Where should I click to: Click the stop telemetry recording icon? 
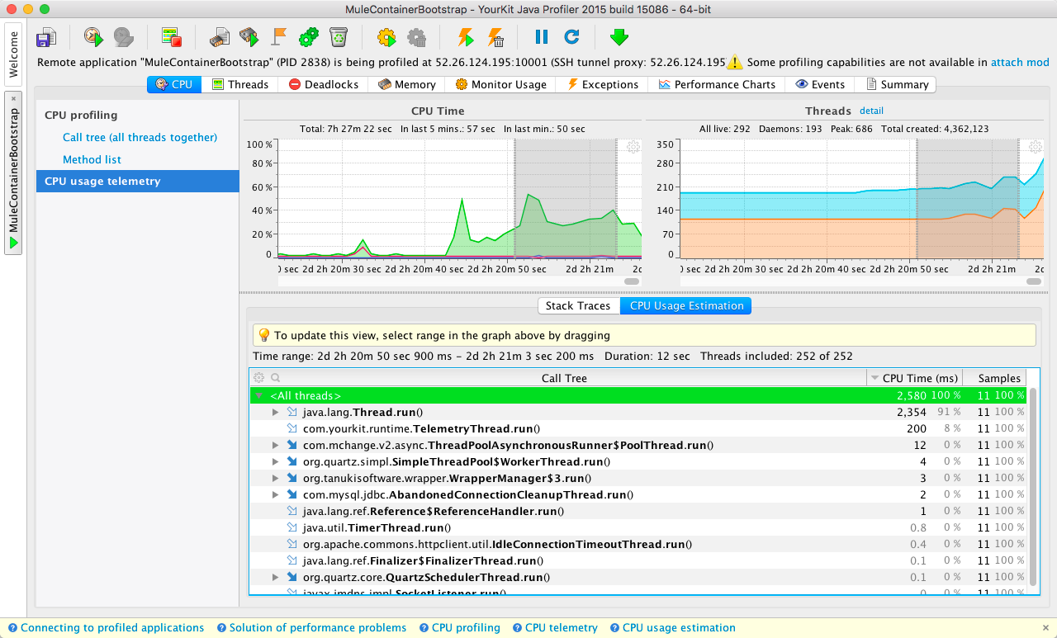pos(172,37)
